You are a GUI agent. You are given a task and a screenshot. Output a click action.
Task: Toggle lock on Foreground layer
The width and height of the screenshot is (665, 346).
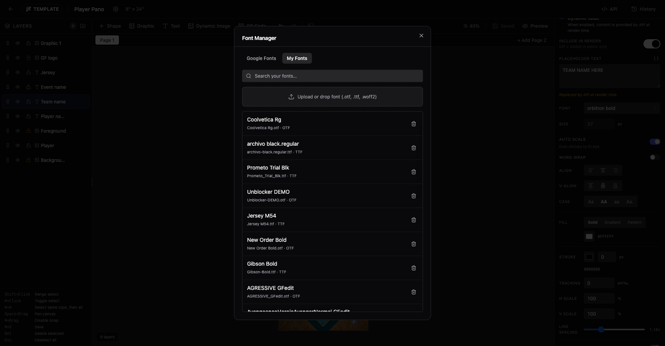coord(28,131)
